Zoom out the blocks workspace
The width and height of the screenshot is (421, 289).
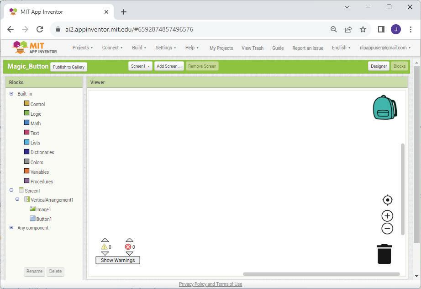pos(387,229)
